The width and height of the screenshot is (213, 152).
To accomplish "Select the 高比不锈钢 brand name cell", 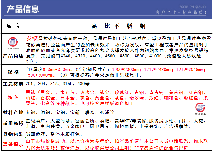I will click(x=118, y=26).
